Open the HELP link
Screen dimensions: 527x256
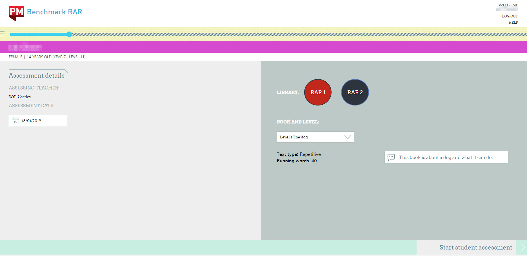click(x=513, y=23)
